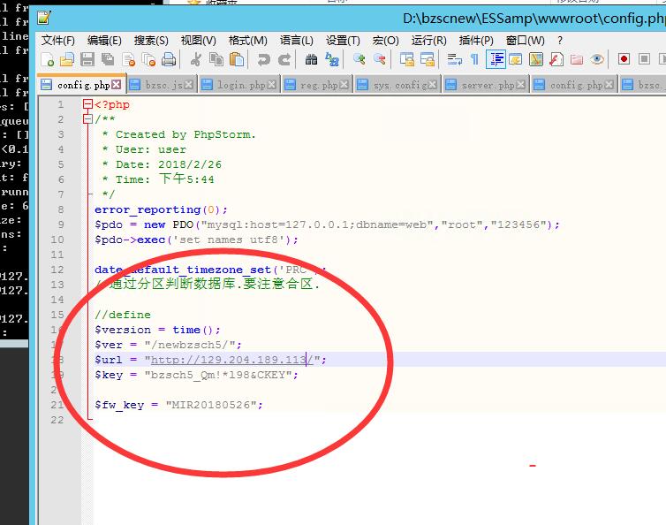Open the 格式(M) menu
The height and width of the screenshot is (525, 666).
(248, 41)
